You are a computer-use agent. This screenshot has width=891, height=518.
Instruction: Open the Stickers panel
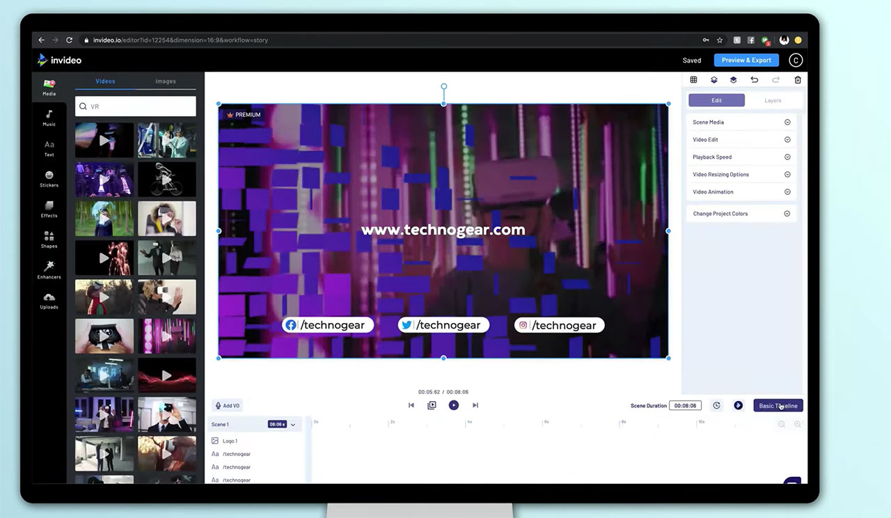pos(49,179)
